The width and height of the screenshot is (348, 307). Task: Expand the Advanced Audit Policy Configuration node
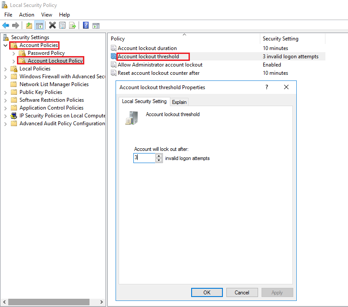6,124
